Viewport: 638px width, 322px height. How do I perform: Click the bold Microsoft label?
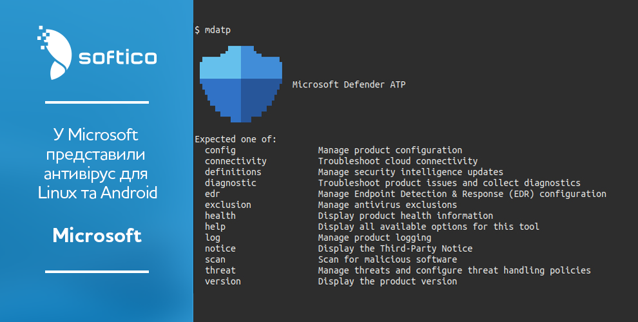[x=97, y=235]
